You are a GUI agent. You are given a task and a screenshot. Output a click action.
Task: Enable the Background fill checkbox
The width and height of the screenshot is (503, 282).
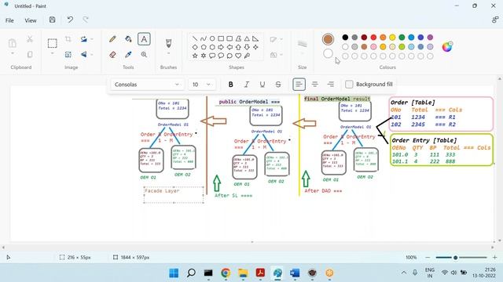349,85
